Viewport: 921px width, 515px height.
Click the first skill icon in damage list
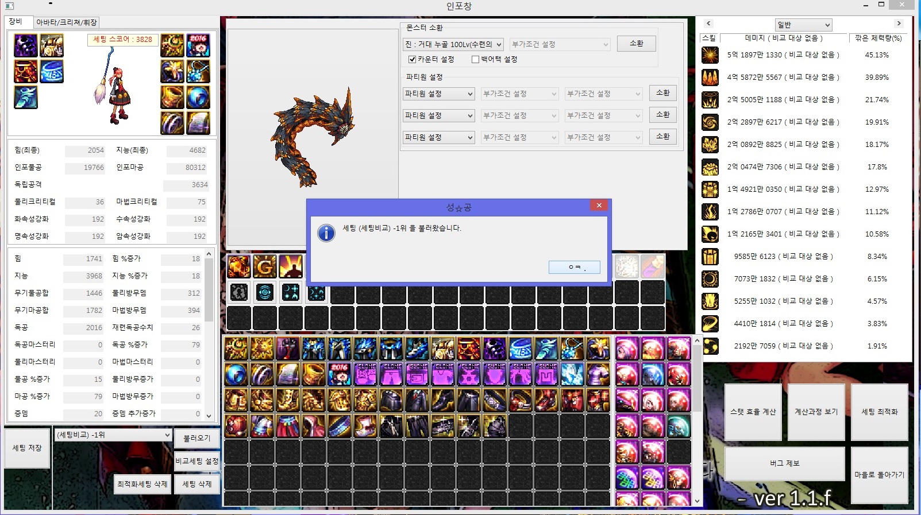point(710,55)
